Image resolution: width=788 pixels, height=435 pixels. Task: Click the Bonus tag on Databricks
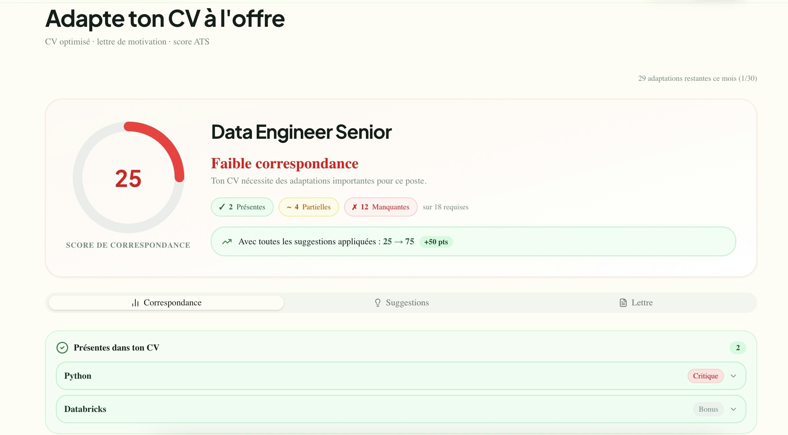click(x=708, y=409)
